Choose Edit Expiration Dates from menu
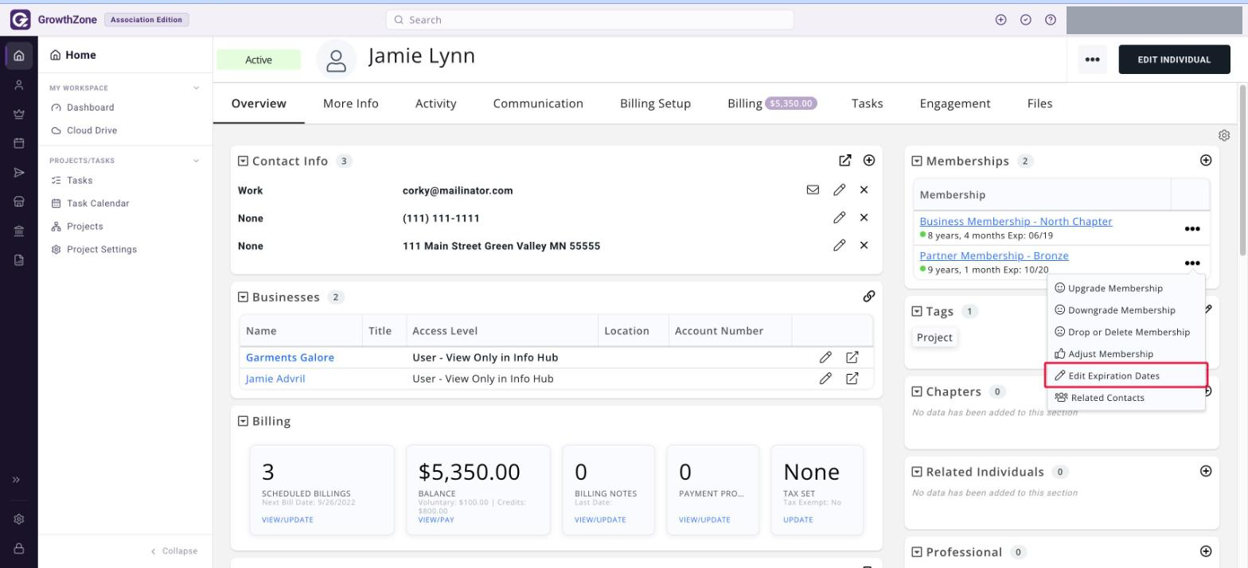Screen dimensions: 1248x568 1126,375
